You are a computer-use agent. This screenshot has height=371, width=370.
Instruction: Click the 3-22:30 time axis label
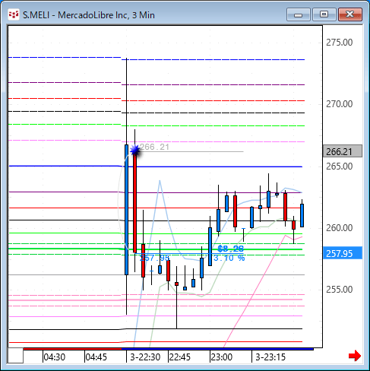[x=145, y=357]
